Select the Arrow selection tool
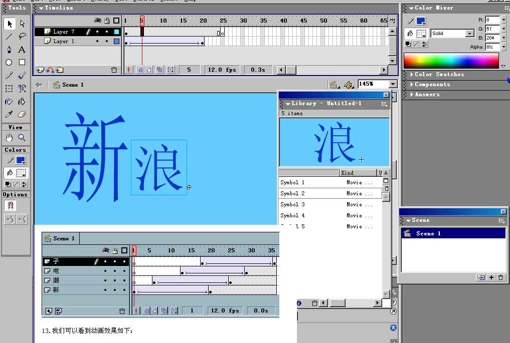Image resolution: width=510 pixels, height=343 pixels. coord(9,24)
